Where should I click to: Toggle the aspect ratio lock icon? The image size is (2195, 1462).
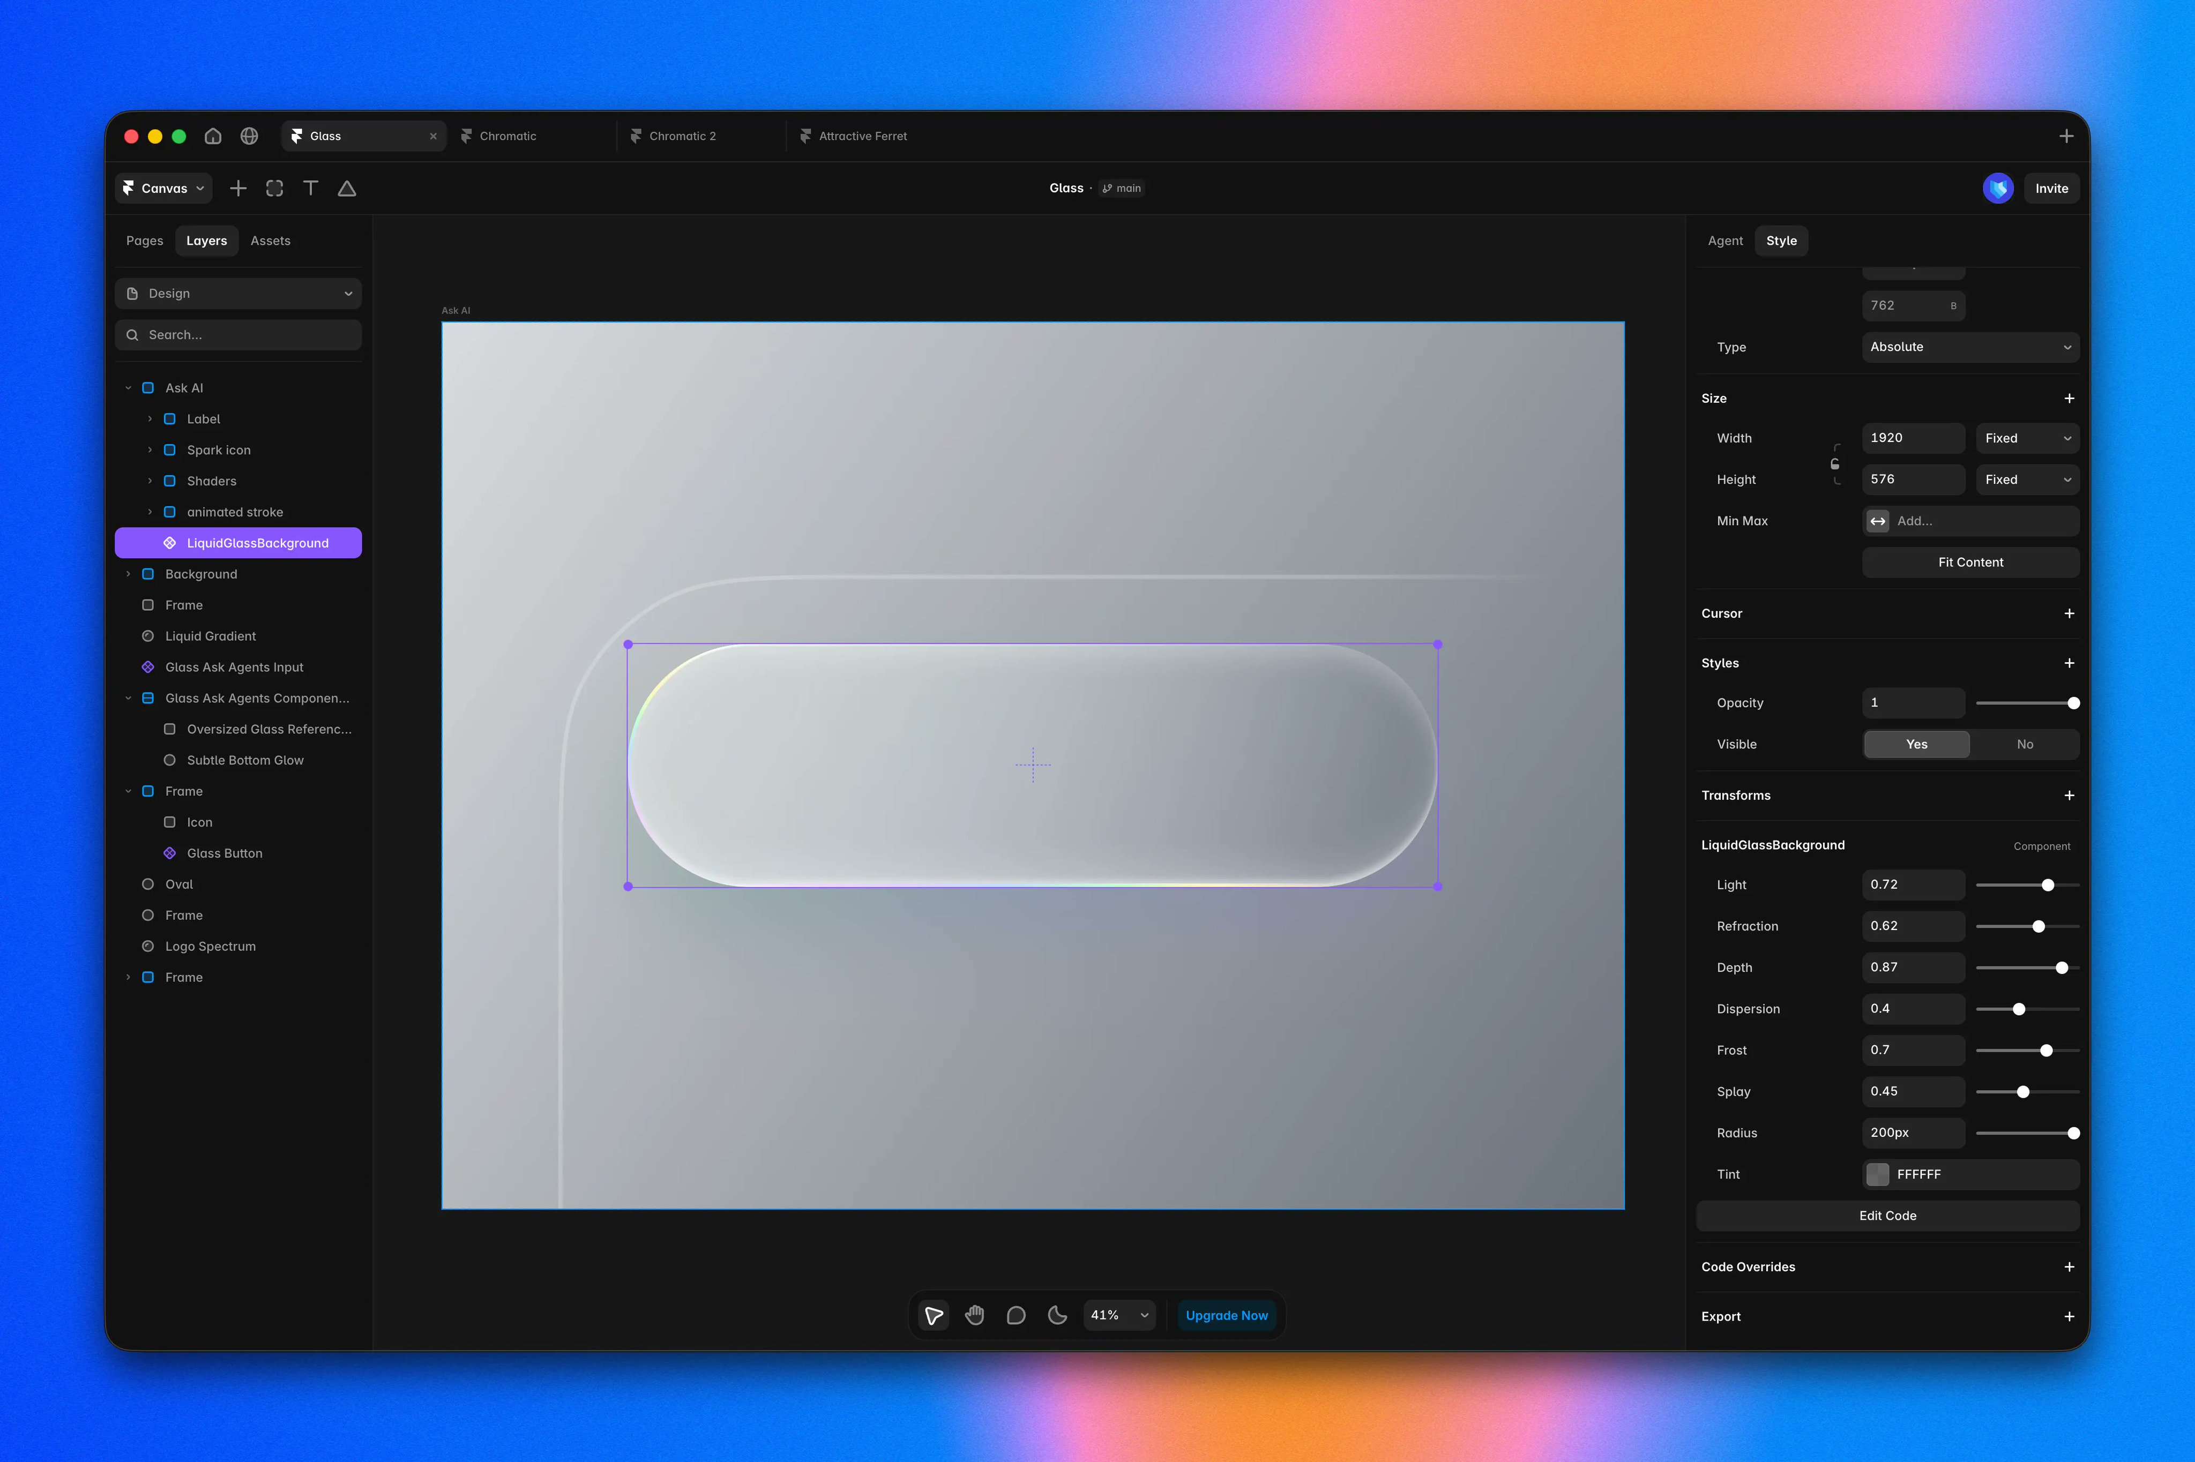(1835, 463)
